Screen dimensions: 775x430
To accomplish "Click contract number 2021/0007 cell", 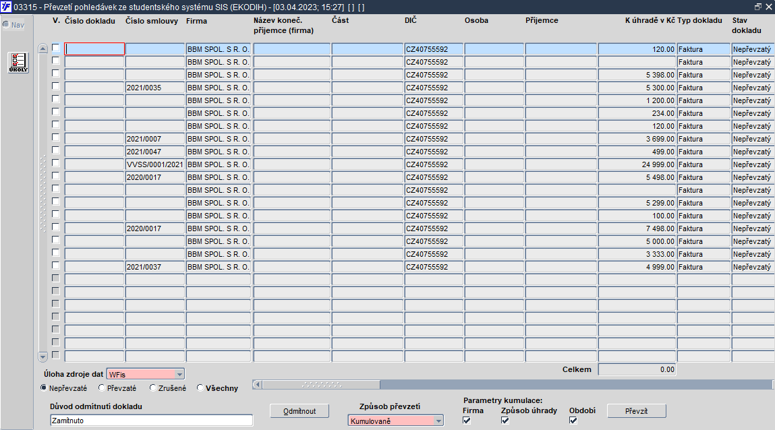I will click(x=154, y=139).
